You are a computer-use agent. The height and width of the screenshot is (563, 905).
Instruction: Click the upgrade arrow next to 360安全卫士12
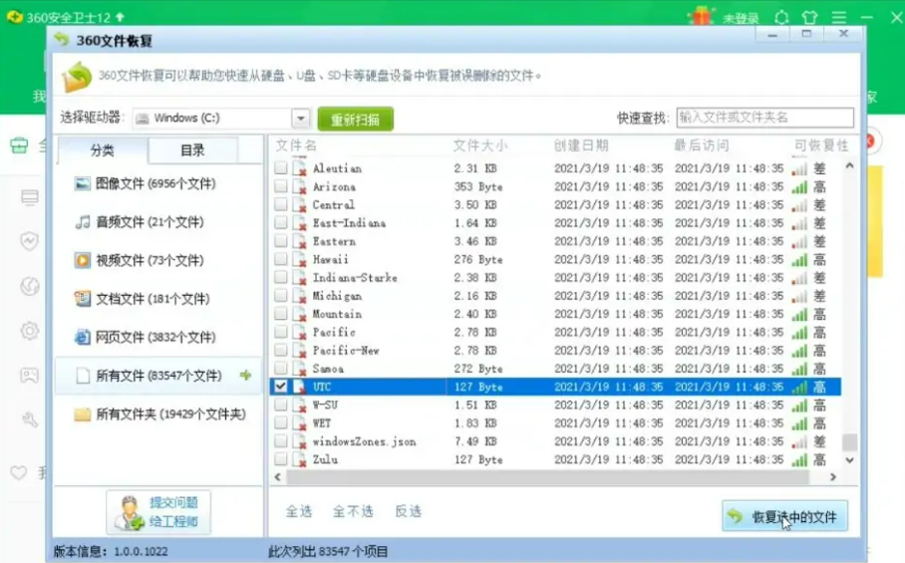[x=120, y=17]
